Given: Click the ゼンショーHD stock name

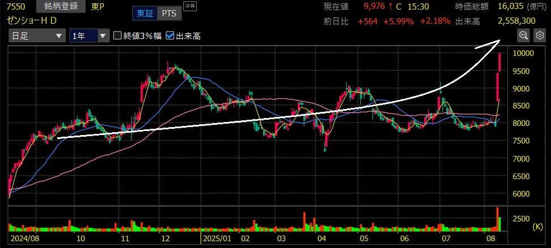Looking at the screenshot, I should (x=32, y=20).
